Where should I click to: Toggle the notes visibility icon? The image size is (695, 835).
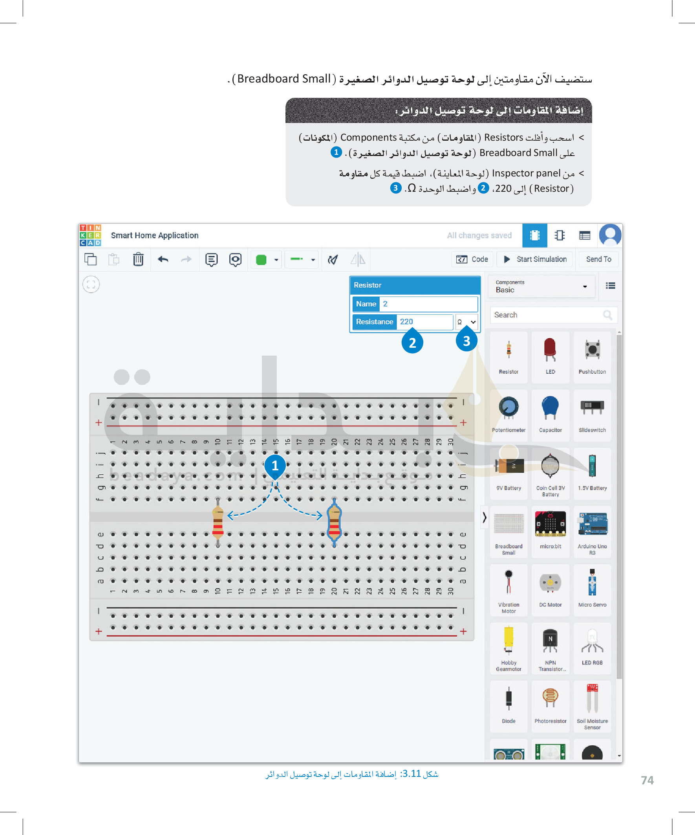coord(235,259)
